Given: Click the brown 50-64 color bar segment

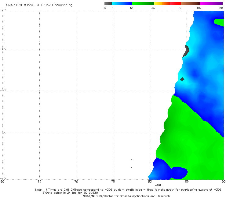Looking at the screenshot, I should pos(190,4).
